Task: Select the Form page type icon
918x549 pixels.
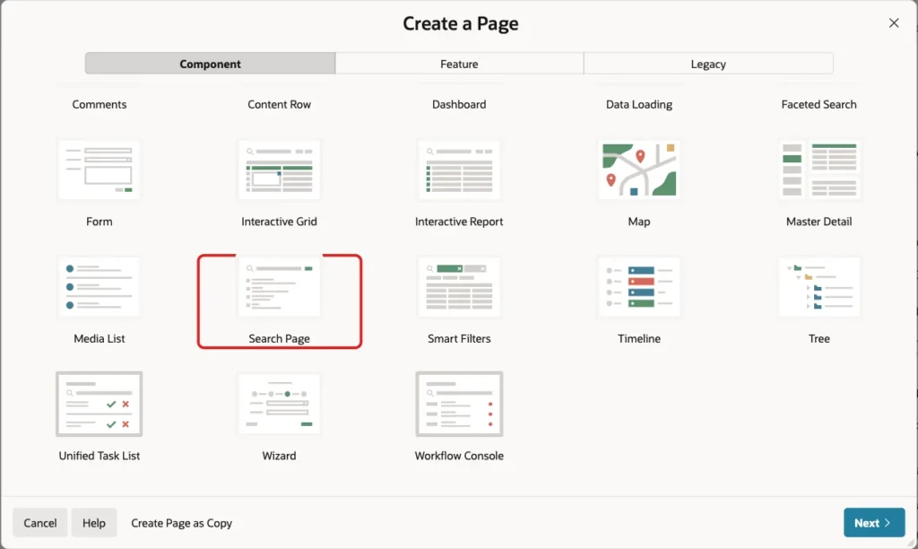Action: click(99, 170)
